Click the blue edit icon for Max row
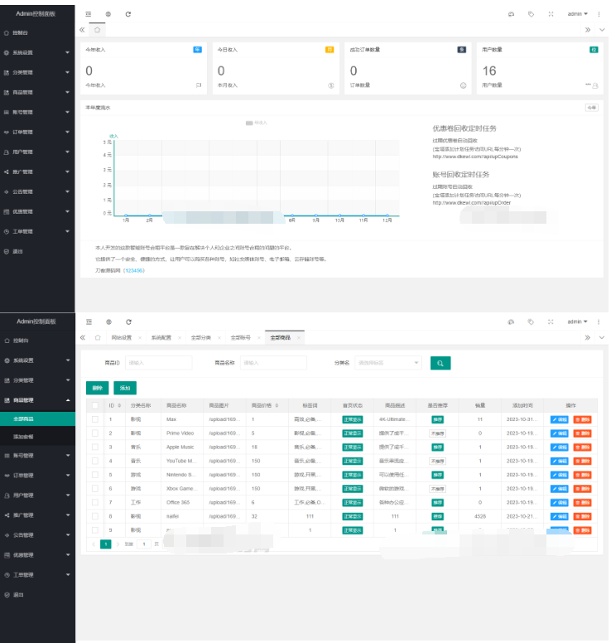 pos(560,419)
